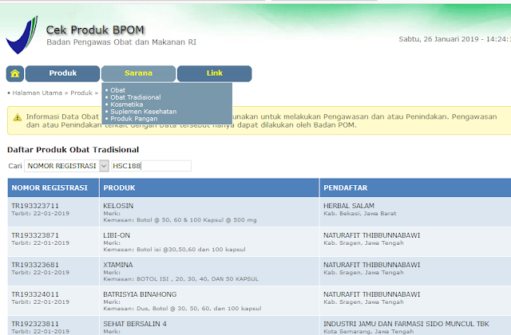Image resolution: width=511 pixels, height=335 pixels.
Task: Follow the Halaman Utama breadcrumb link
Action: 38,93
